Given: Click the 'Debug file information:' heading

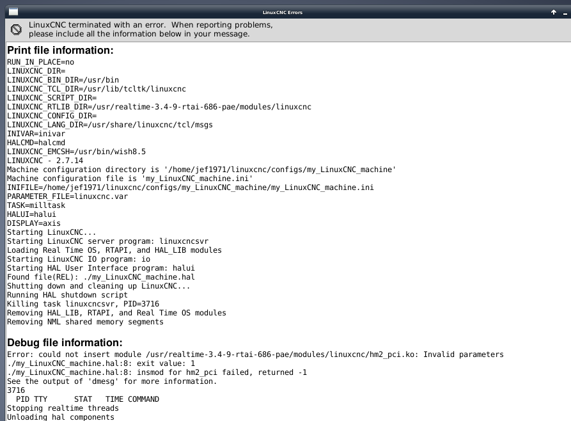Looking at the screenshot, I should (65, 343).
